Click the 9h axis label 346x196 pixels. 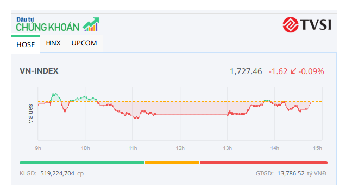click(x=38, y=148)
